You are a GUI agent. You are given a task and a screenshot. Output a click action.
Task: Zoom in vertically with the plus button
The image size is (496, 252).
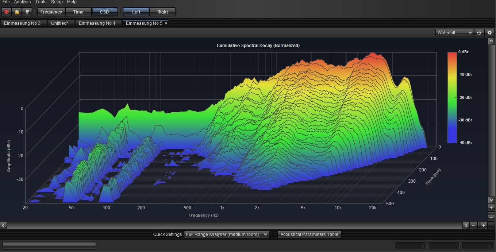click(x=491, y=208)
